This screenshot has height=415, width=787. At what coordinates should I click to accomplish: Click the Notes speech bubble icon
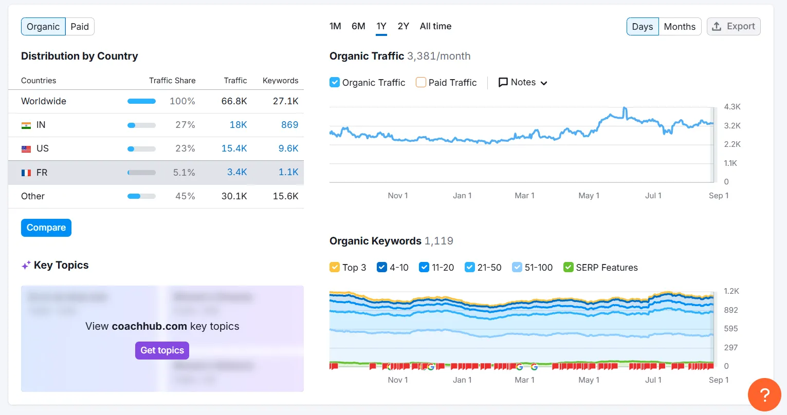tap(503, 82)
